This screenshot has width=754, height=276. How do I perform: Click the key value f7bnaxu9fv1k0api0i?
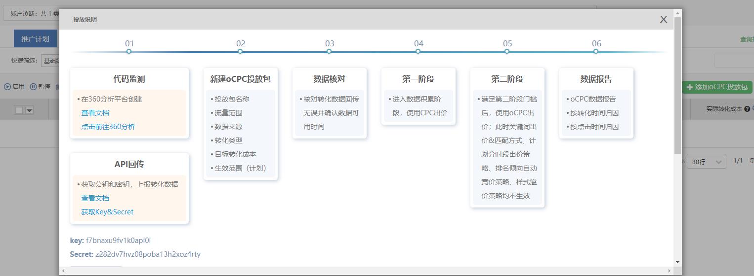coord(118,241)
